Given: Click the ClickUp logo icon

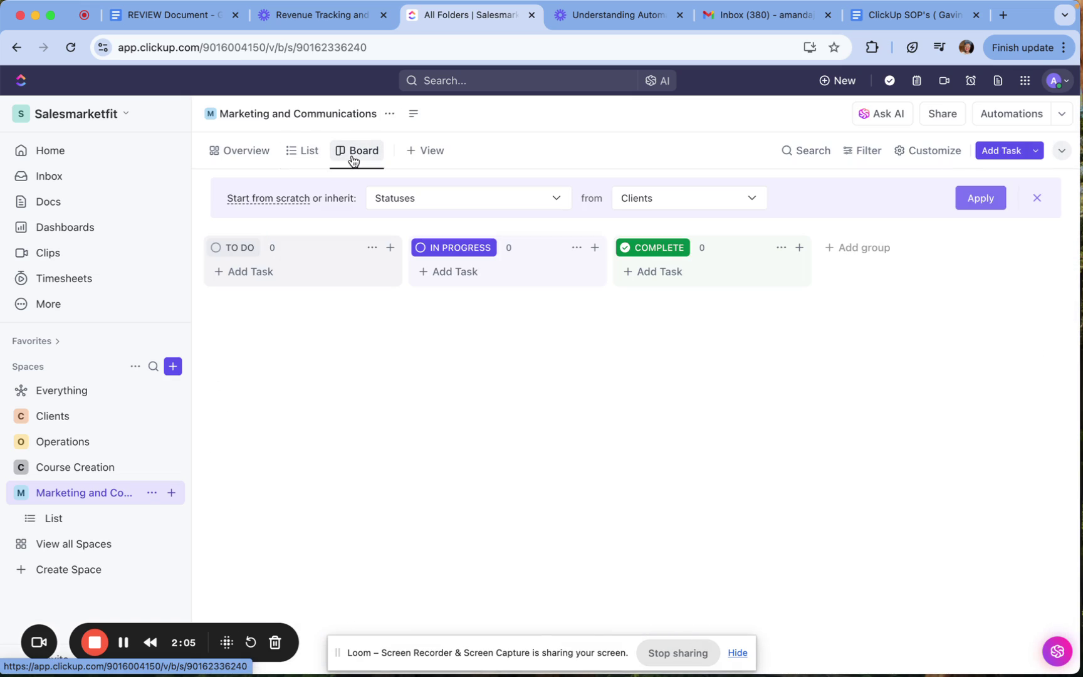Looking at the screenshot, I should pos(21,80).
